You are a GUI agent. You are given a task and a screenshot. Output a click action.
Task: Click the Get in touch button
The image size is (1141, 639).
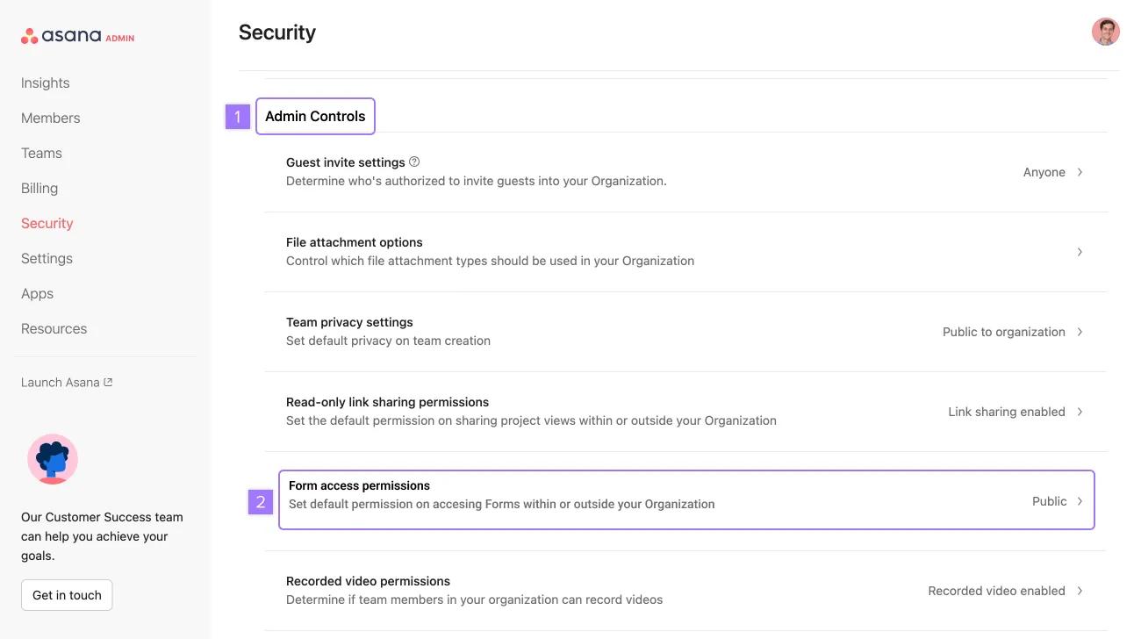coord(66,594)
